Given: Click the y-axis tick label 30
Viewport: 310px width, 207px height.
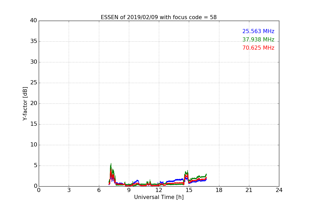Looking at the screenshot, I should (33, 62).
